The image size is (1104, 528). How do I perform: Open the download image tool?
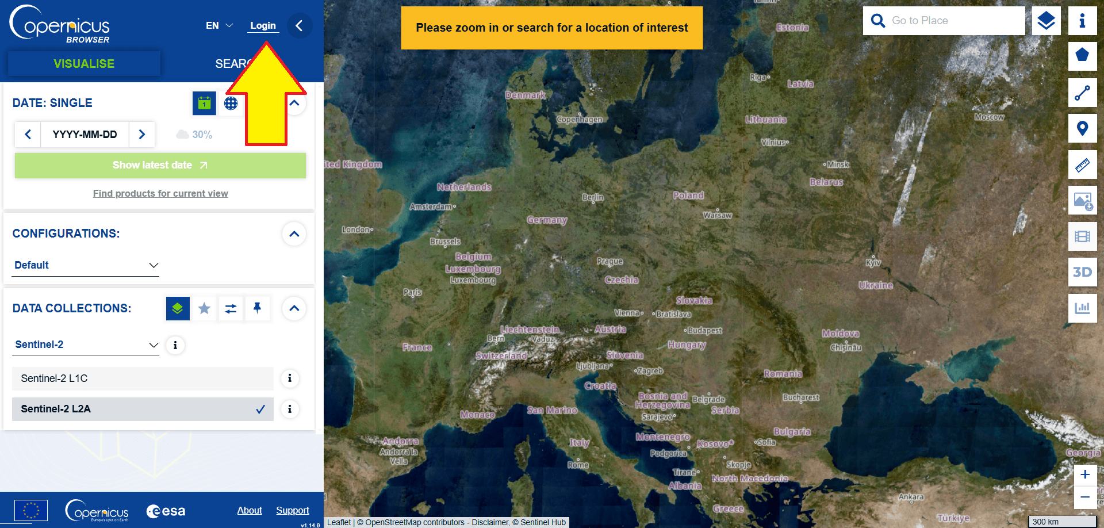coord(1082,201)
